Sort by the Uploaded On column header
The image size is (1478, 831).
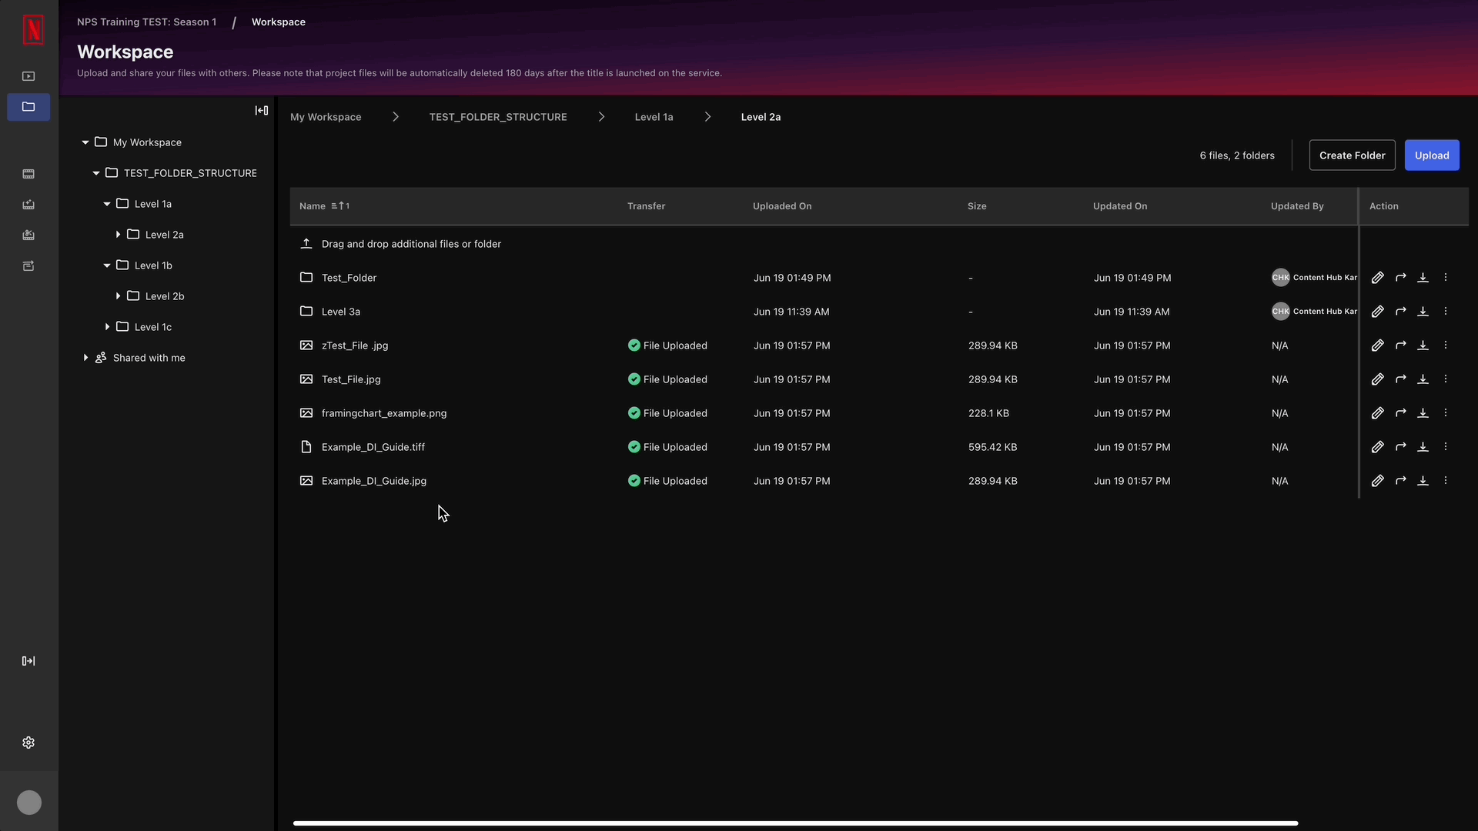(782, 206)
